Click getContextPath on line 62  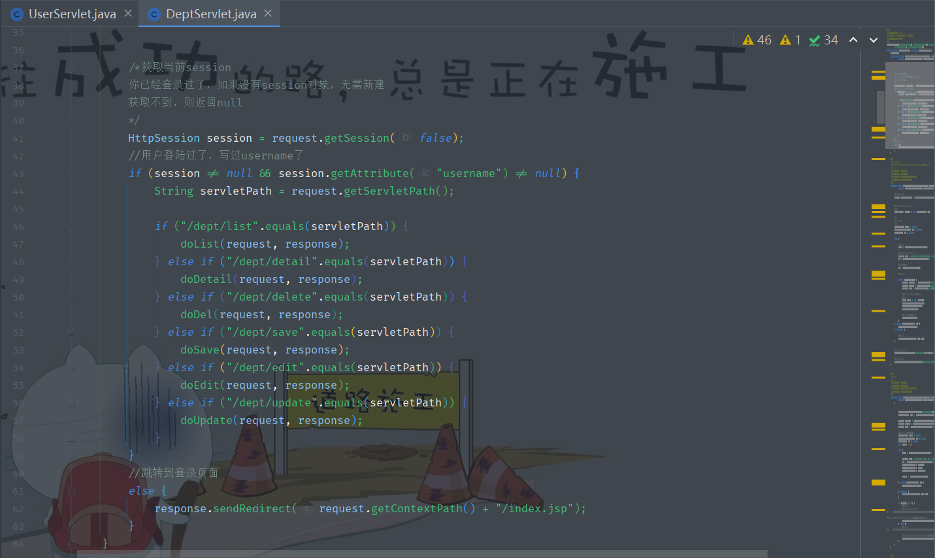pyautogui.click(x=417, y=508)
